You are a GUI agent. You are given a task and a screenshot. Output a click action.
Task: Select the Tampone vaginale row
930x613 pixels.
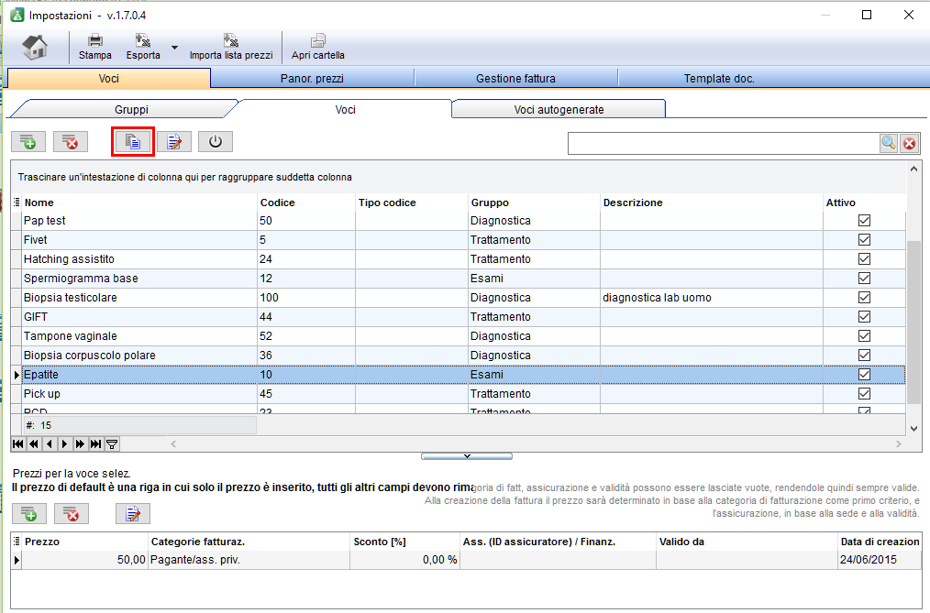(458, 335)
